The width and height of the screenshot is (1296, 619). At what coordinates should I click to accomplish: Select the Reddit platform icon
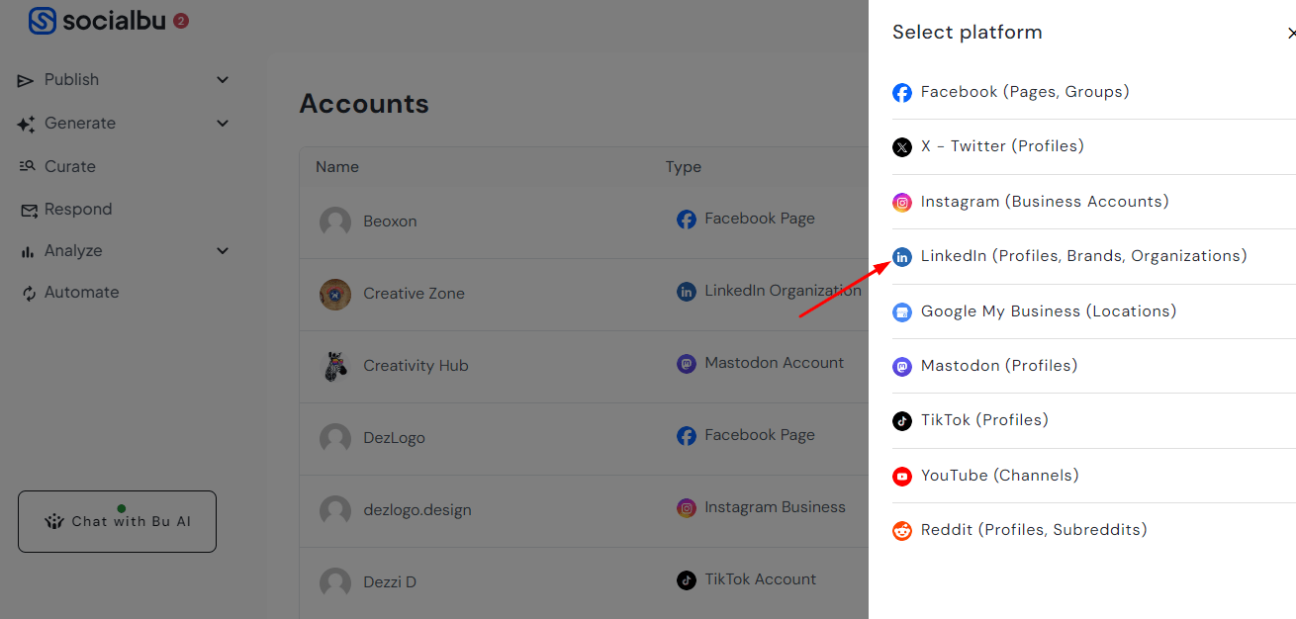click(x=902, y=531)
